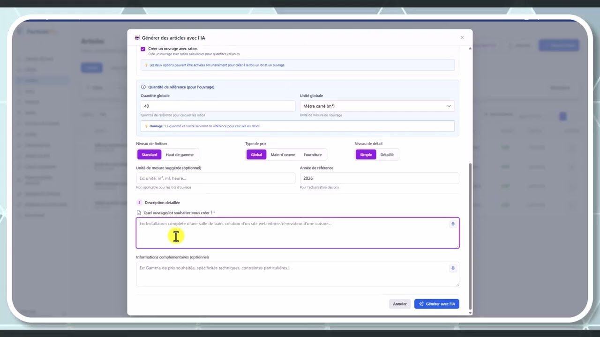Select "Standard" finish level
The width and height of the screenshot is (600, 337).
(150, 154)
